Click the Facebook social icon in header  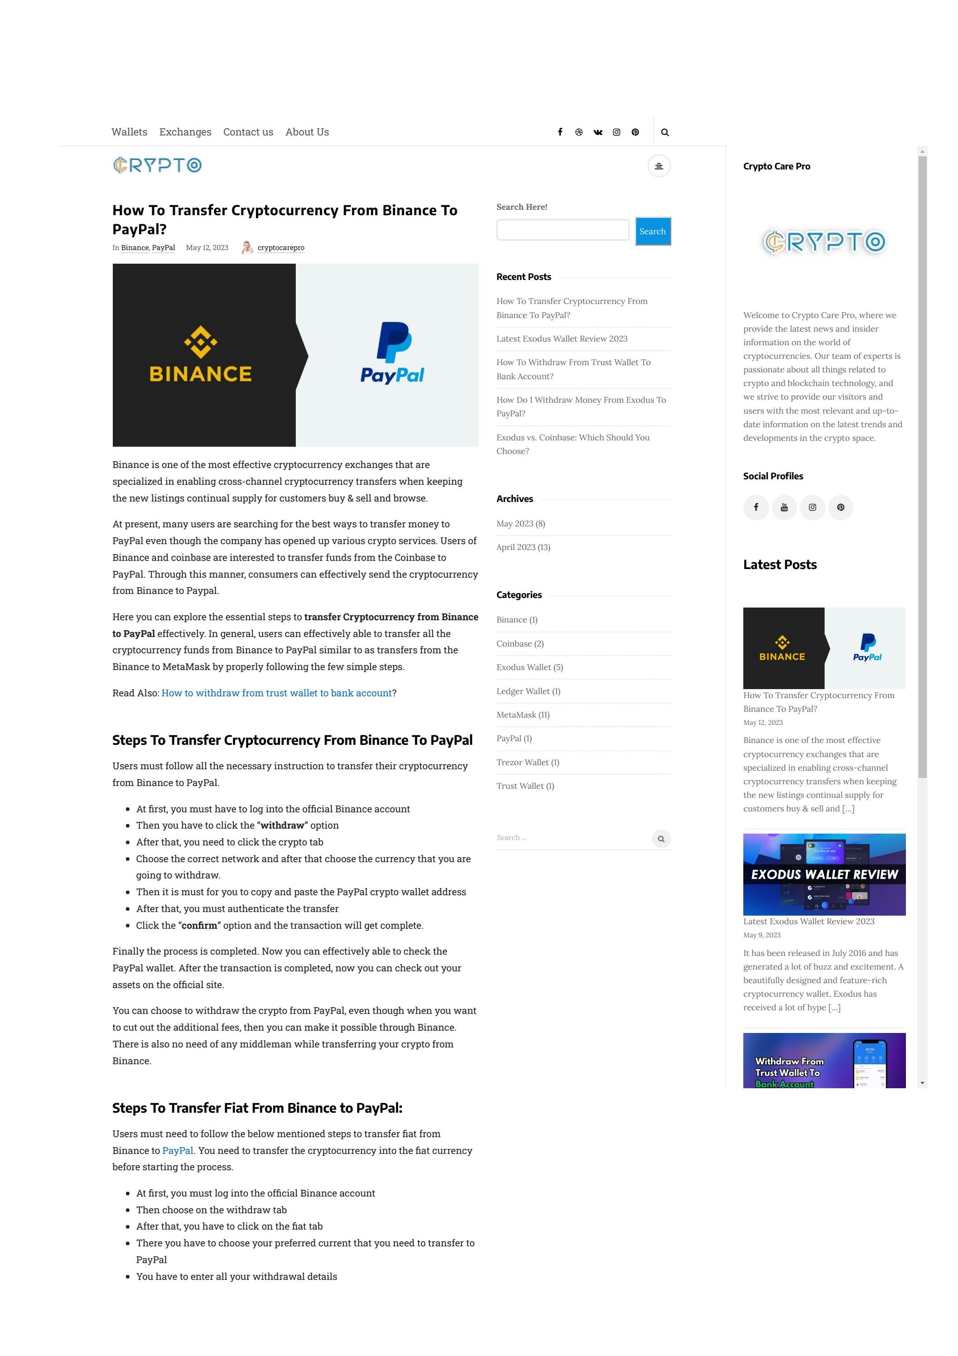pos(560,132)
